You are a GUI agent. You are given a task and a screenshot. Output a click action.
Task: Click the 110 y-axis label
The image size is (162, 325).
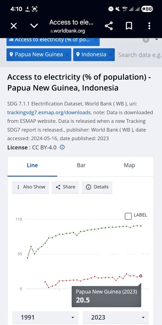(19, 219)
